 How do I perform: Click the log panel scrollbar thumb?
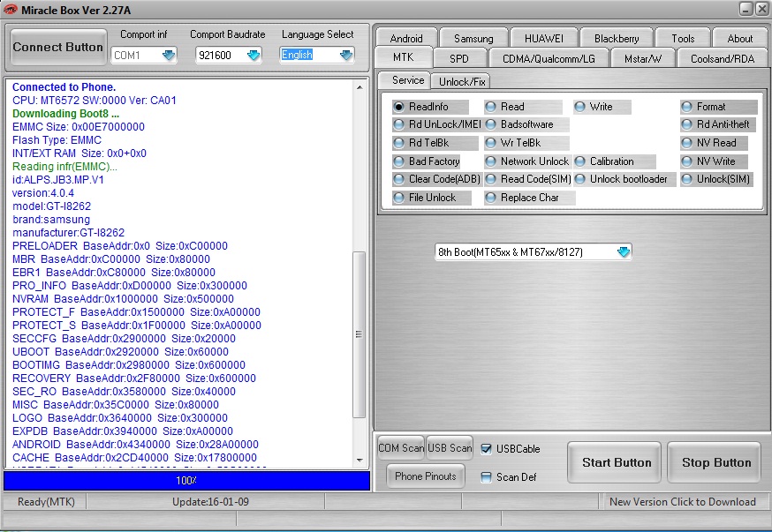tap(359, 334)
